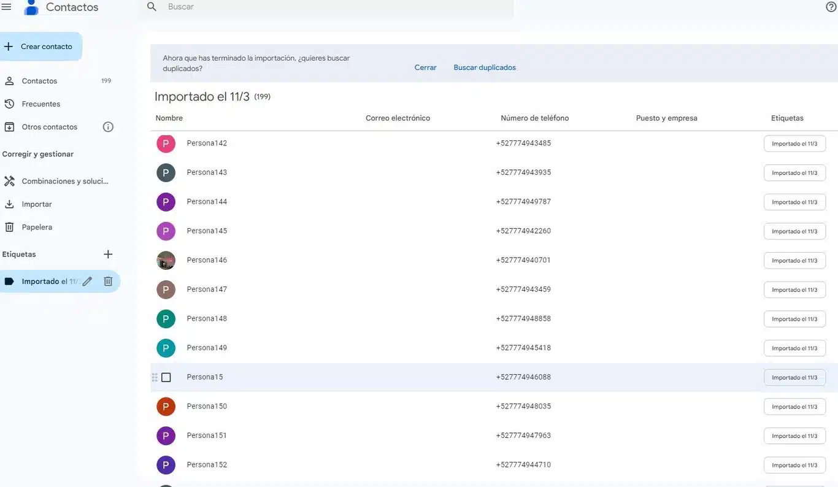
Task: Click the info icon beside Otros contactos
Action: [x=108, y=127]
